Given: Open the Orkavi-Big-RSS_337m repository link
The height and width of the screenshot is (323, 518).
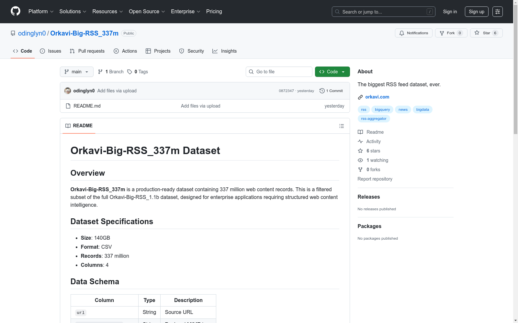Looking at the screenshot, I should pos(84,33).
